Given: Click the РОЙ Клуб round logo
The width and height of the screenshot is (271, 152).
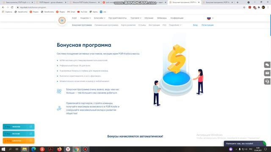Looking at the screenshot, I should (x=62, y=21).
